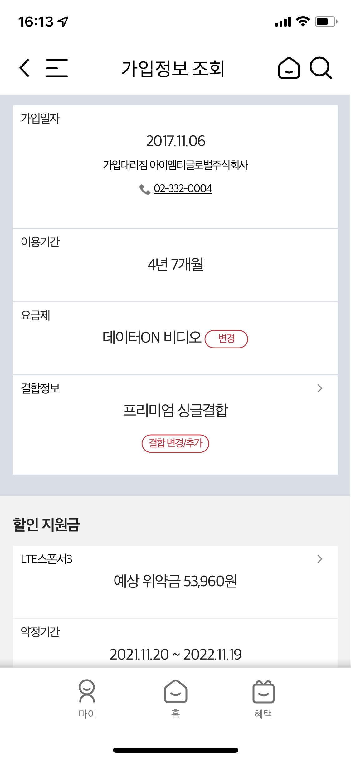Select 마이 tab label

(x=87, y=714)
